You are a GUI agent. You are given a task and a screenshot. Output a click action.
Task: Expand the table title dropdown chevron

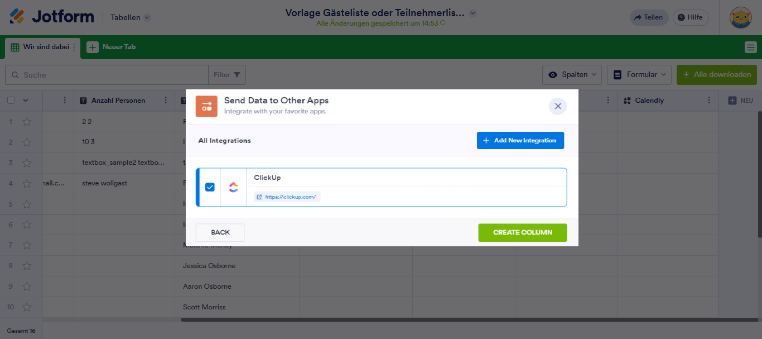tap(473, 13)
